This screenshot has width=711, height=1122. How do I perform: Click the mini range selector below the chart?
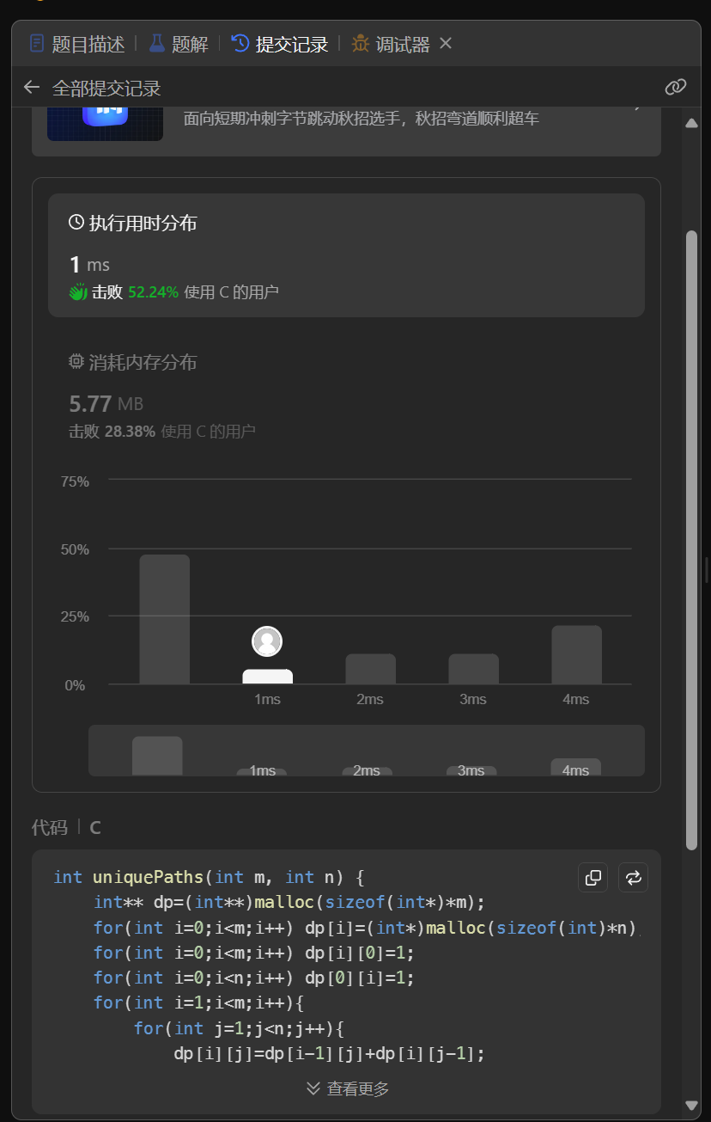coord(366,751)
